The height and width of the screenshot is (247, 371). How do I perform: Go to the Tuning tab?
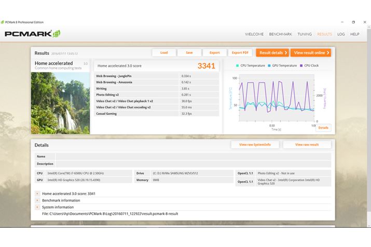click(305, 34)
